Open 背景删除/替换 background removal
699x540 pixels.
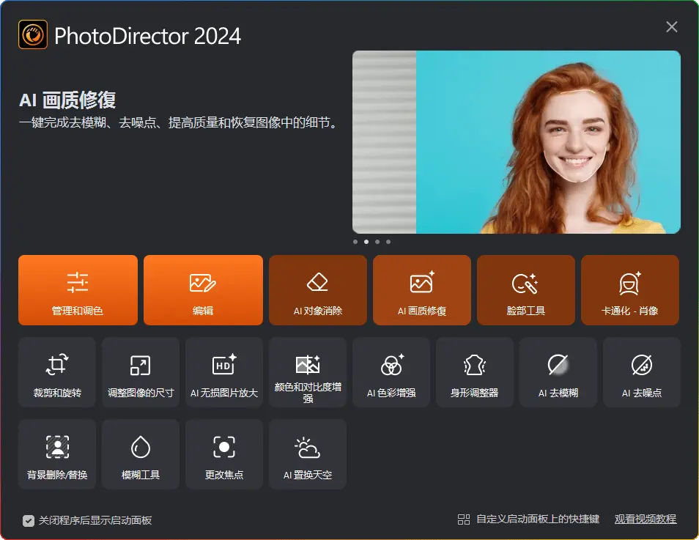point(57,454)
